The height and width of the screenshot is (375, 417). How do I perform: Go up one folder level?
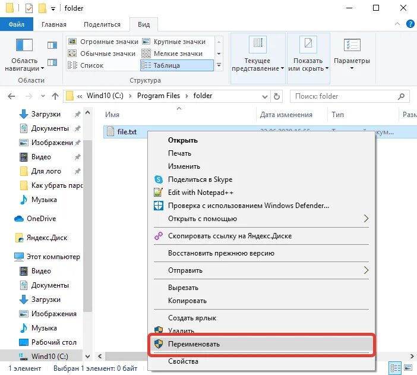(x=55, y=96)
